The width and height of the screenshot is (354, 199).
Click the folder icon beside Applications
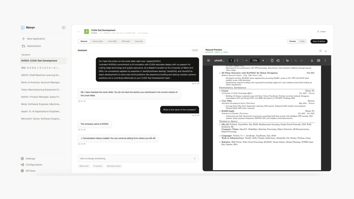(x=24, y=46)
